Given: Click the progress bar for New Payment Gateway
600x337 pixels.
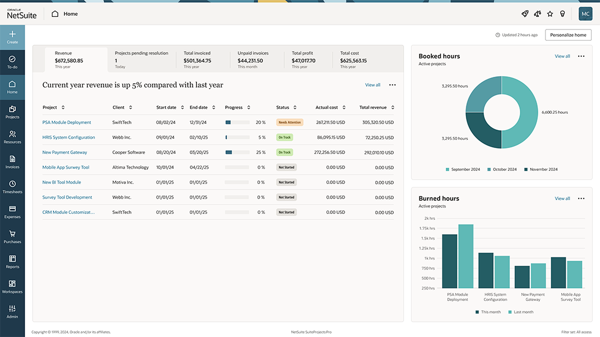Looking at the screenshot, I should pyautogui.click(x=238, y=152).
